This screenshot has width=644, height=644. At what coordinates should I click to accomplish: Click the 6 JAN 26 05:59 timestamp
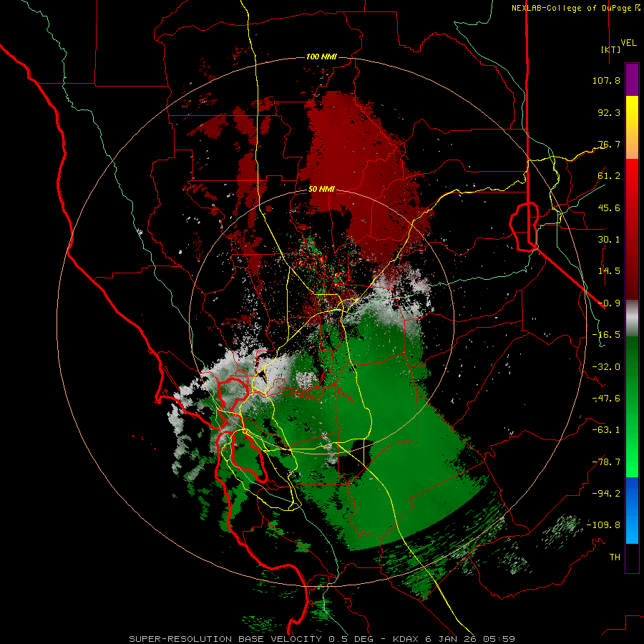pyautogui.click(x=470, y=639)
